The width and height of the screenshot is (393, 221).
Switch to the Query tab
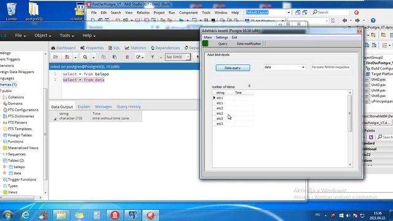tap(222, 44)
